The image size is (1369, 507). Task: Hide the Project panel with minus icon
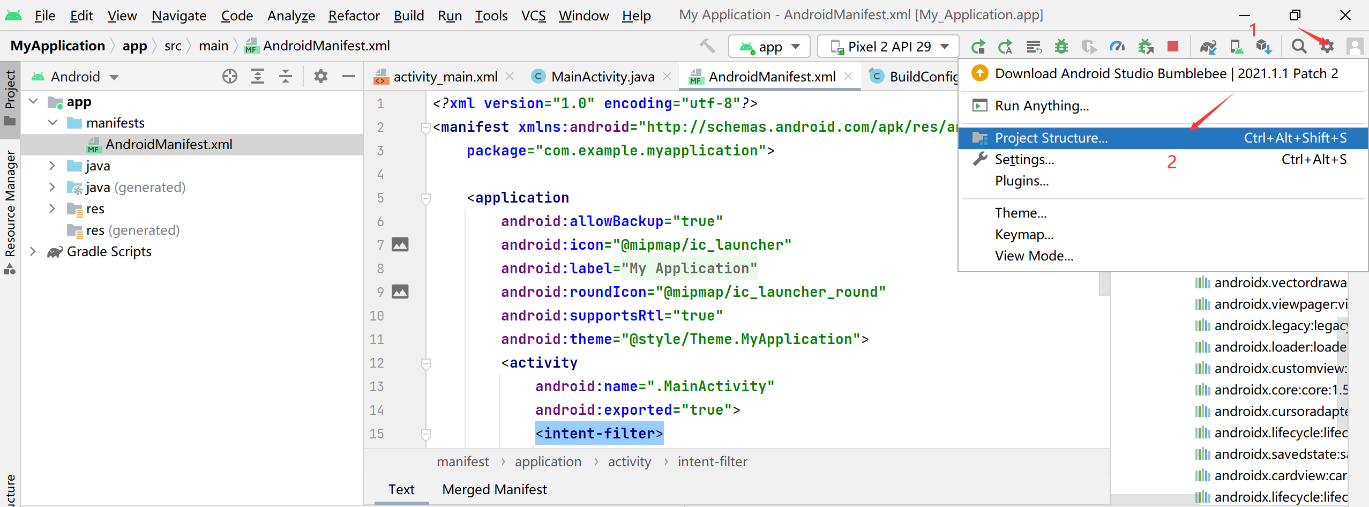click(349, 76)
